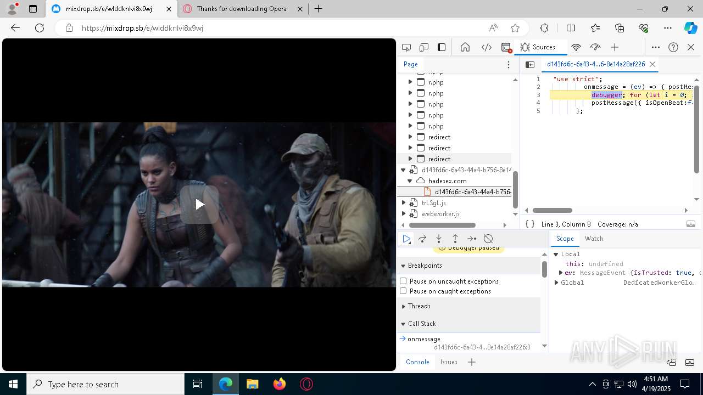Add more tools plus icon in DevTools
This screenshot has height=395, width=703.
point(615,47)
